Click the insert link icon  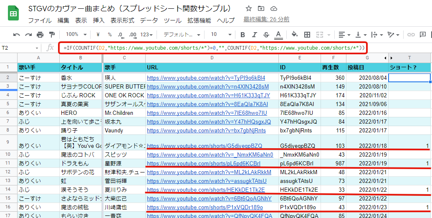(411, 35)
